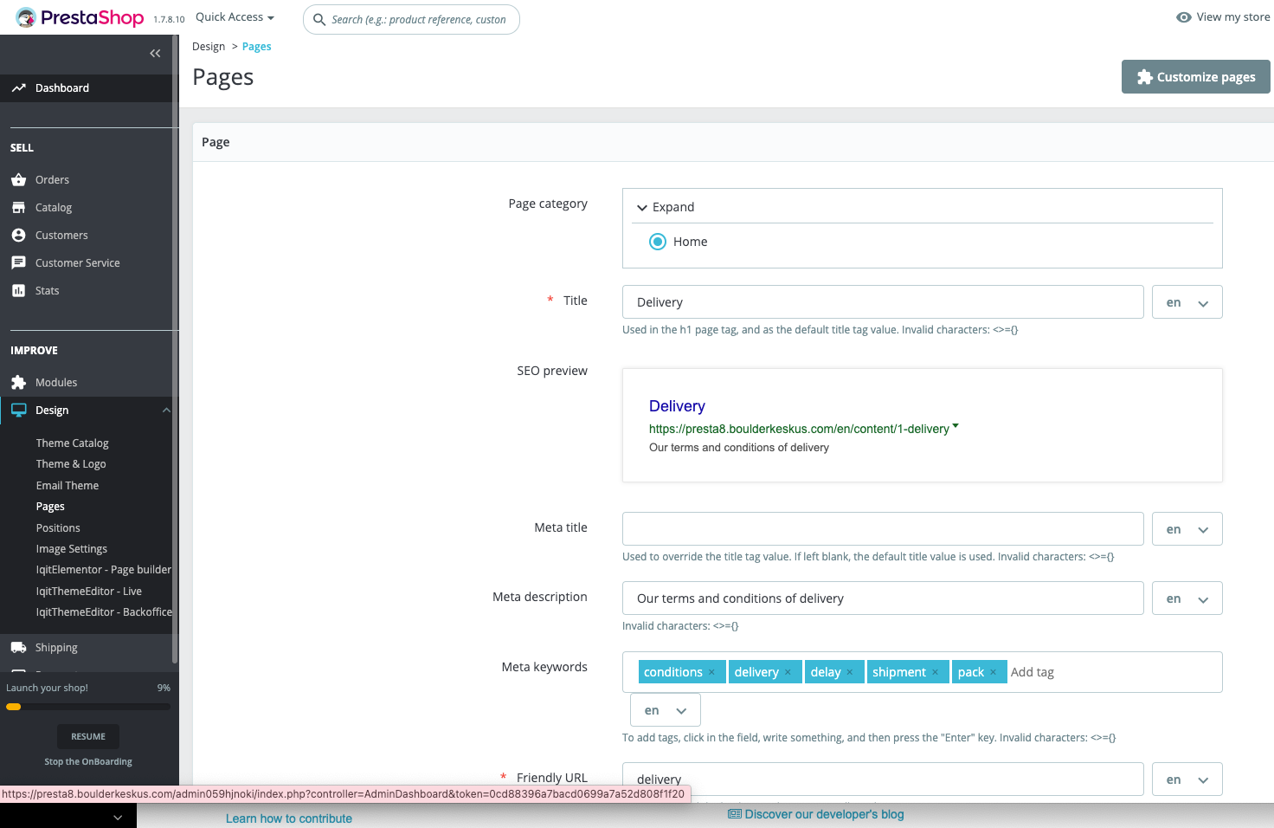Open Image Settings submenu item

tap(72, 549)
